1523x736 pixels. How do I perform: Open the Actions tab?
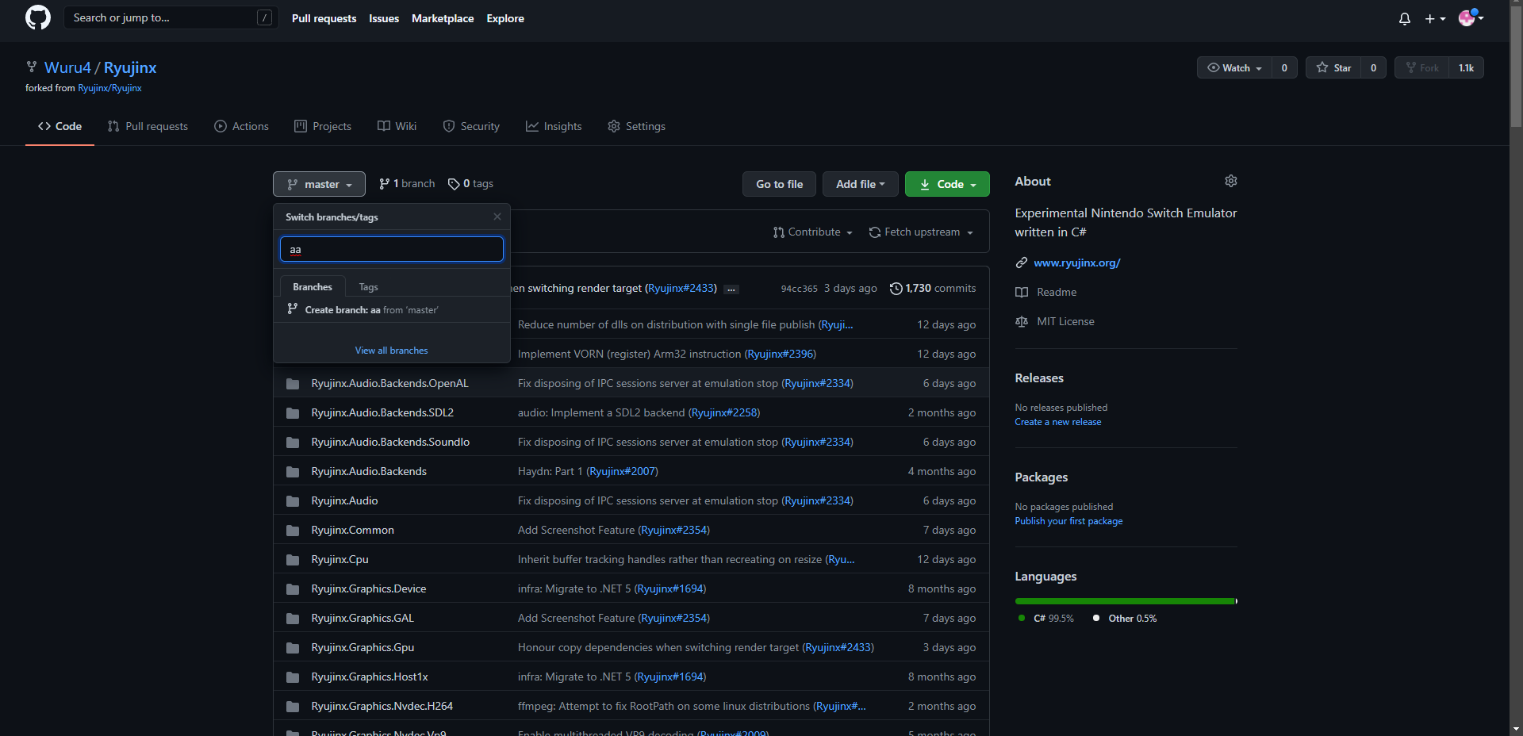[242, 126]
